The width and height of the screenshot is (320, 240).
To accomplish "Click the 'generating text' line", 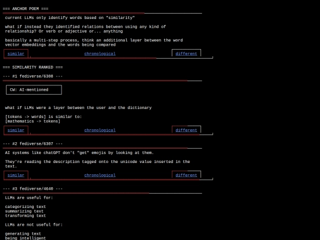I will (23, 233).
